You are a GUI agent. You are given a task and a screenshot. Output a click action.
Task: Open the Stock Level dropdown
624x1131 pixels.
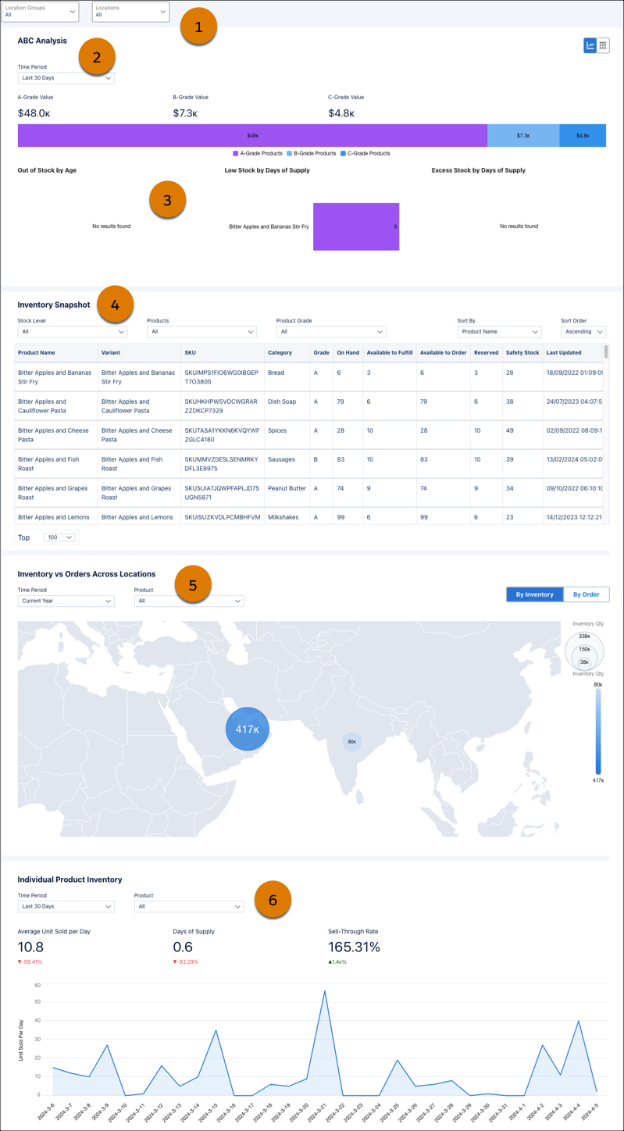tap(72, 332)
